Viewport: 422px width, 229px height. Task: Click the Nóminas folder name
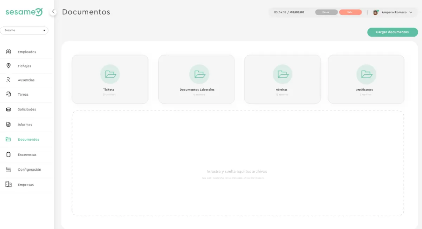(x=281, y=90)
